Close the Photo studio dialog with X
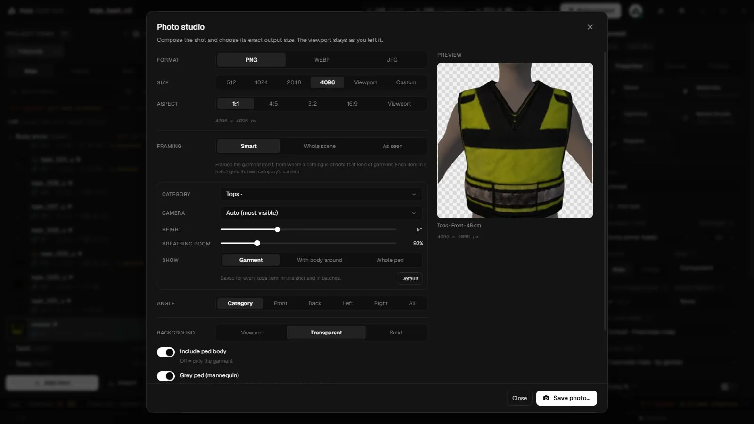Screen dimensions: 754x424 pyautogui.click(x=590, y=27)
